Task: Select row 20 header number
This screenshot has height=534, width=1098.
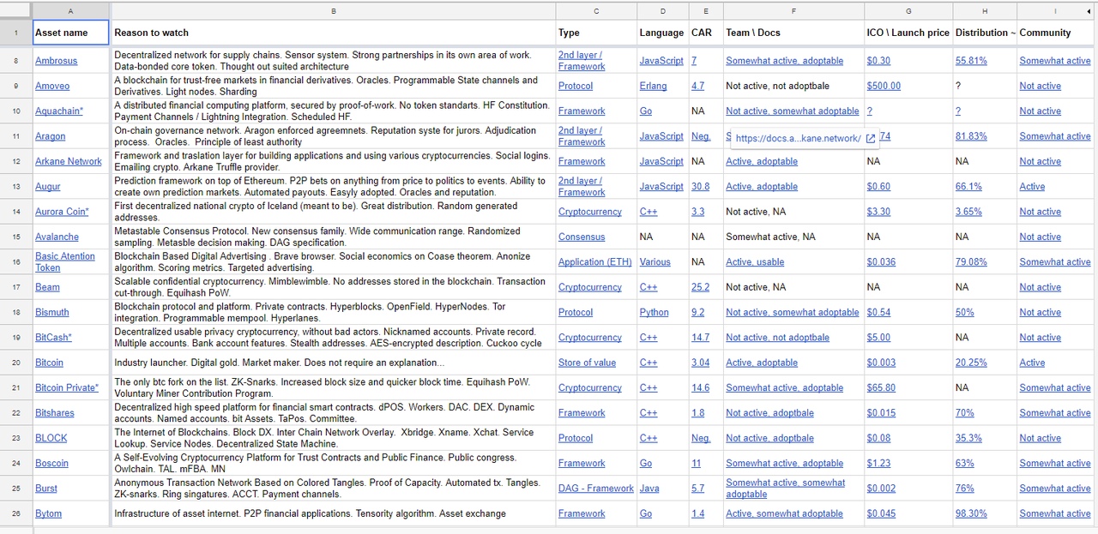Action: click(x=15, y=363)
